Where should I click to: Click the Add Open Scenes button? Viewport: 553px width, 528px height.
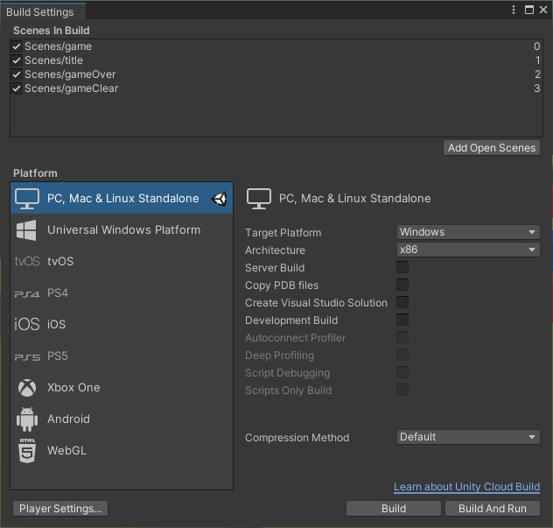492,148
